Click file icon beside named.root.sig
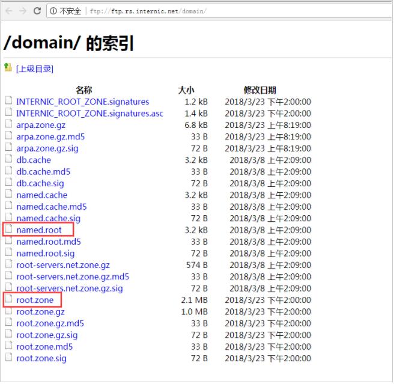The width and height of the screenshot is (394, 384). pyautogui.click(x=8, y=252)
